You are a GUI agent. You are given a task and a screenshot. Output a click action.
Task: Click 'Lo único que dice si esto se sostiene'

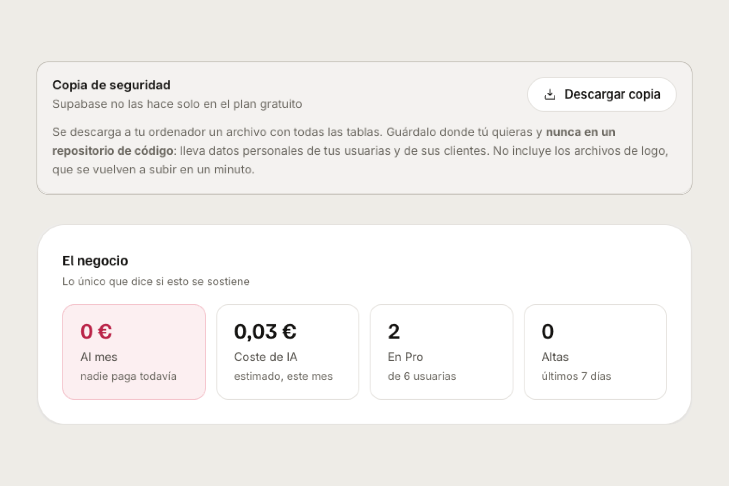[156, 281]
